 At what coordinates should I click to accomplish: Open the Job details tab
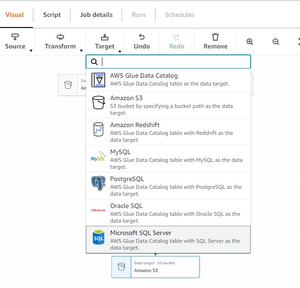[96, 15]
